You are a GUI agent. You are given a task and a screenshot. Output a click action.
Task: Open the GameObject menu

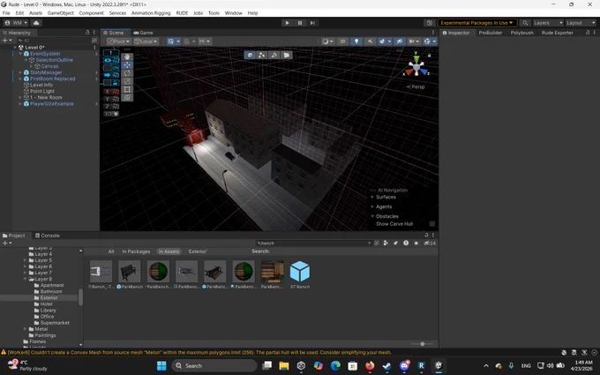pyautogui.click(x=61, y=13)
